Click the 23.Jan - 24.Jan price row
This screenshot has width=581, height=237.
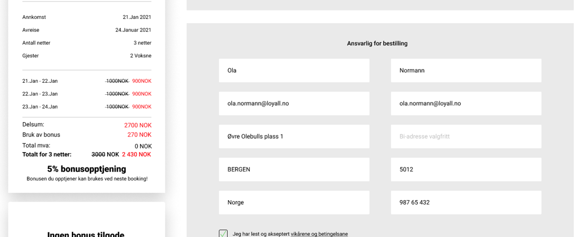87,106
